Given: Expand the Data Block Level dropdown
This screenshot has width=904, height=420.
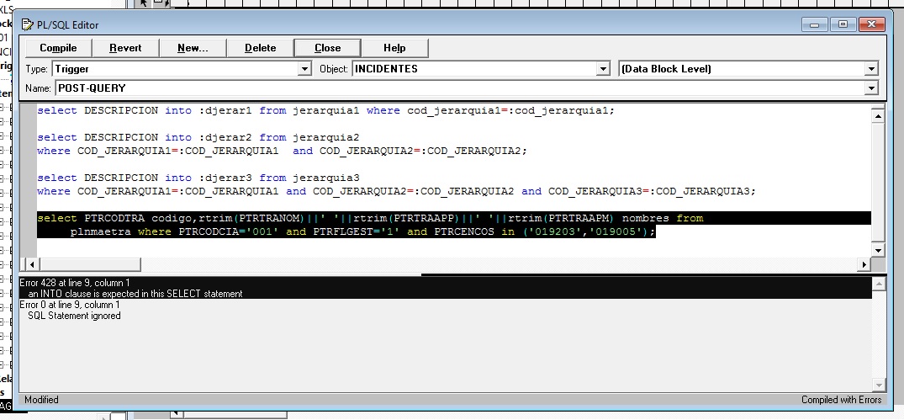Looking at the screenshot, I should click(871, 69).
